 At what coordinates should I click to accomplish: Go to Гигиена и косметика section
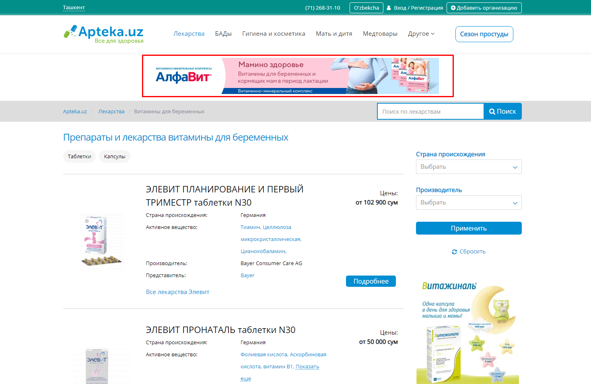(274, 34)
